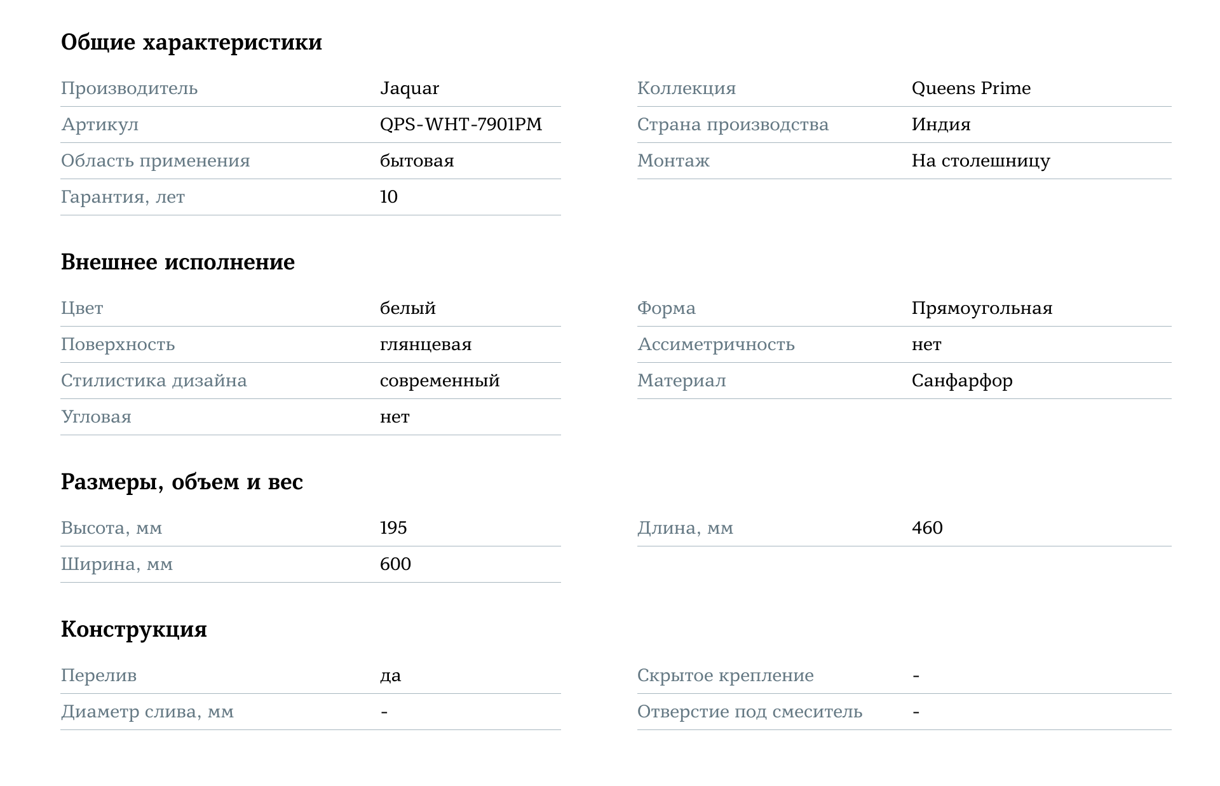
Task: Click the Прямоугольная shape value
Action: (x=982, y=308)
